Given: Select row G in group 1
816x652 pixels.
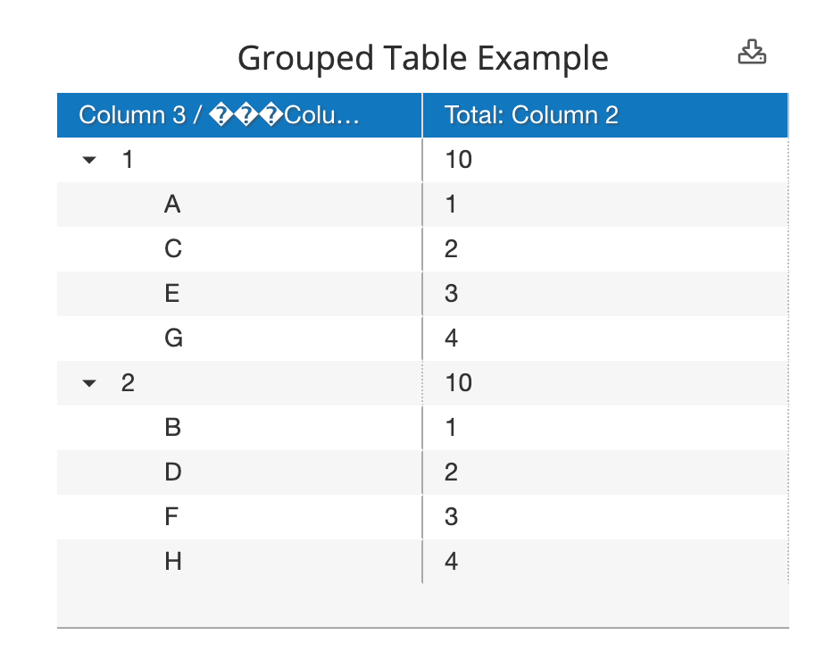Looking at the screenshot, I should tap(172, 338).
